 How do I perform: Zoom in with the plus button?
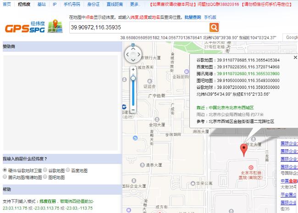pyautogui.click(x=133, y=70)
